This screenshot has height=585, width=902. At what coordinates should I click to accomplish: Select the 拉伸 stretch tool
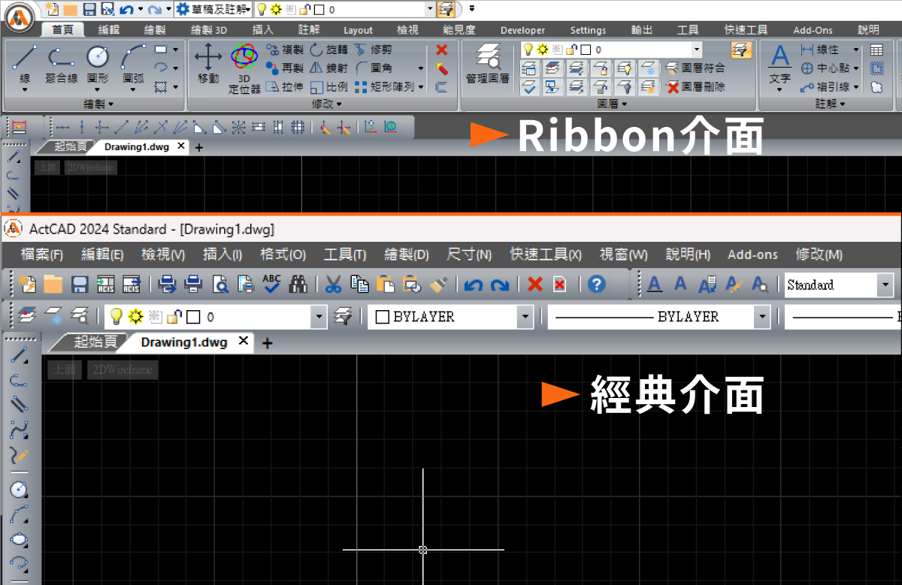click(x=285, y=87)
